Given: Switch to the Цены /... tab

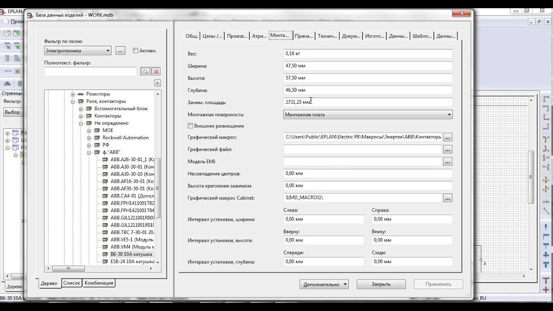Looking at the screenshot, I should click(212, 36).
